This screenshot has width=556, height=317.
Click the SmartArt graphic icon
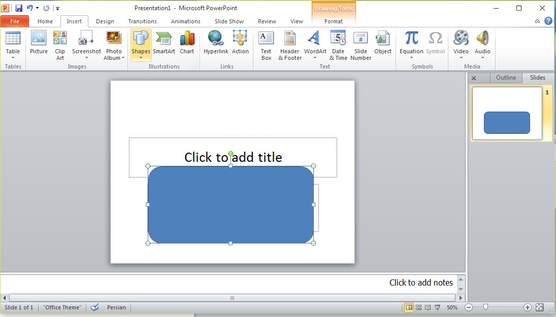click(164, 44)
